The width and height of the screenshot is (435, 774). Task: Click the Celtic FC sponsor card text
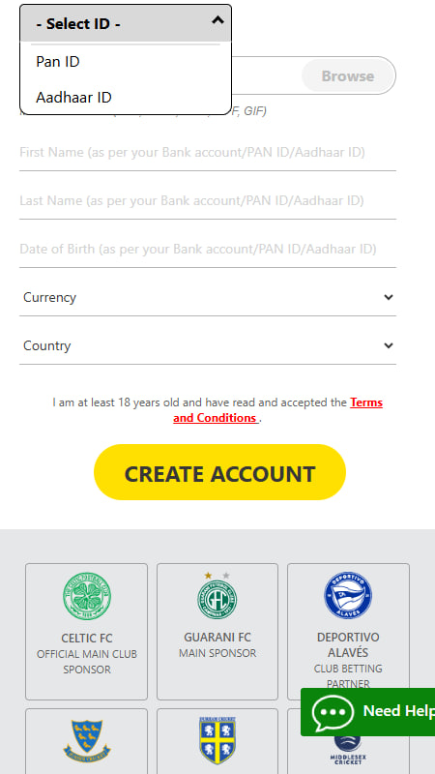pos(87,654)
